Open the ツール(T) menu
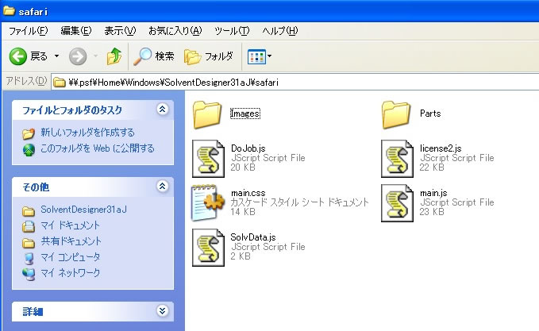This screenshot has width=539, height=331. click(232, 31)
